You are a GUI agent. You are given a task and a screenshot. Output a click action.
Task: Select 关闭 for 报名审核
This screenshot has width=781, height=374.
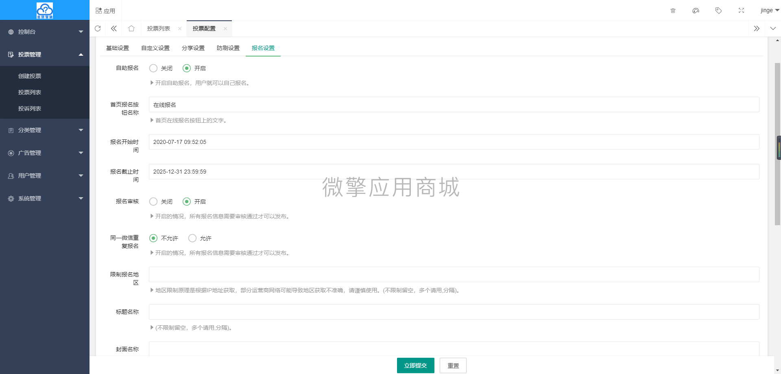coord(153,202)
